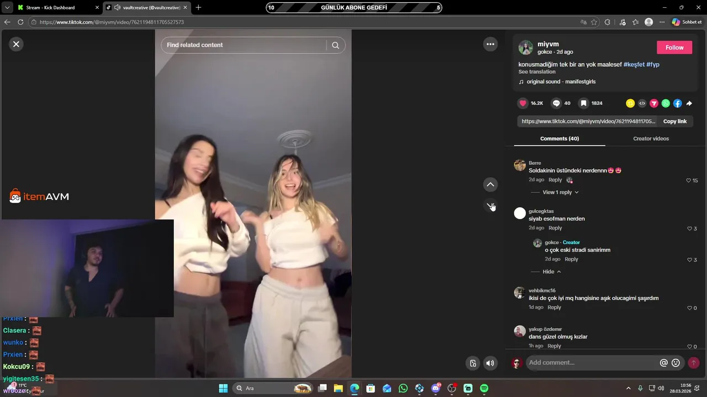Open more share options arrow
Image resolution: width=707 pixels, height=397 pixels.
[689, 103]
